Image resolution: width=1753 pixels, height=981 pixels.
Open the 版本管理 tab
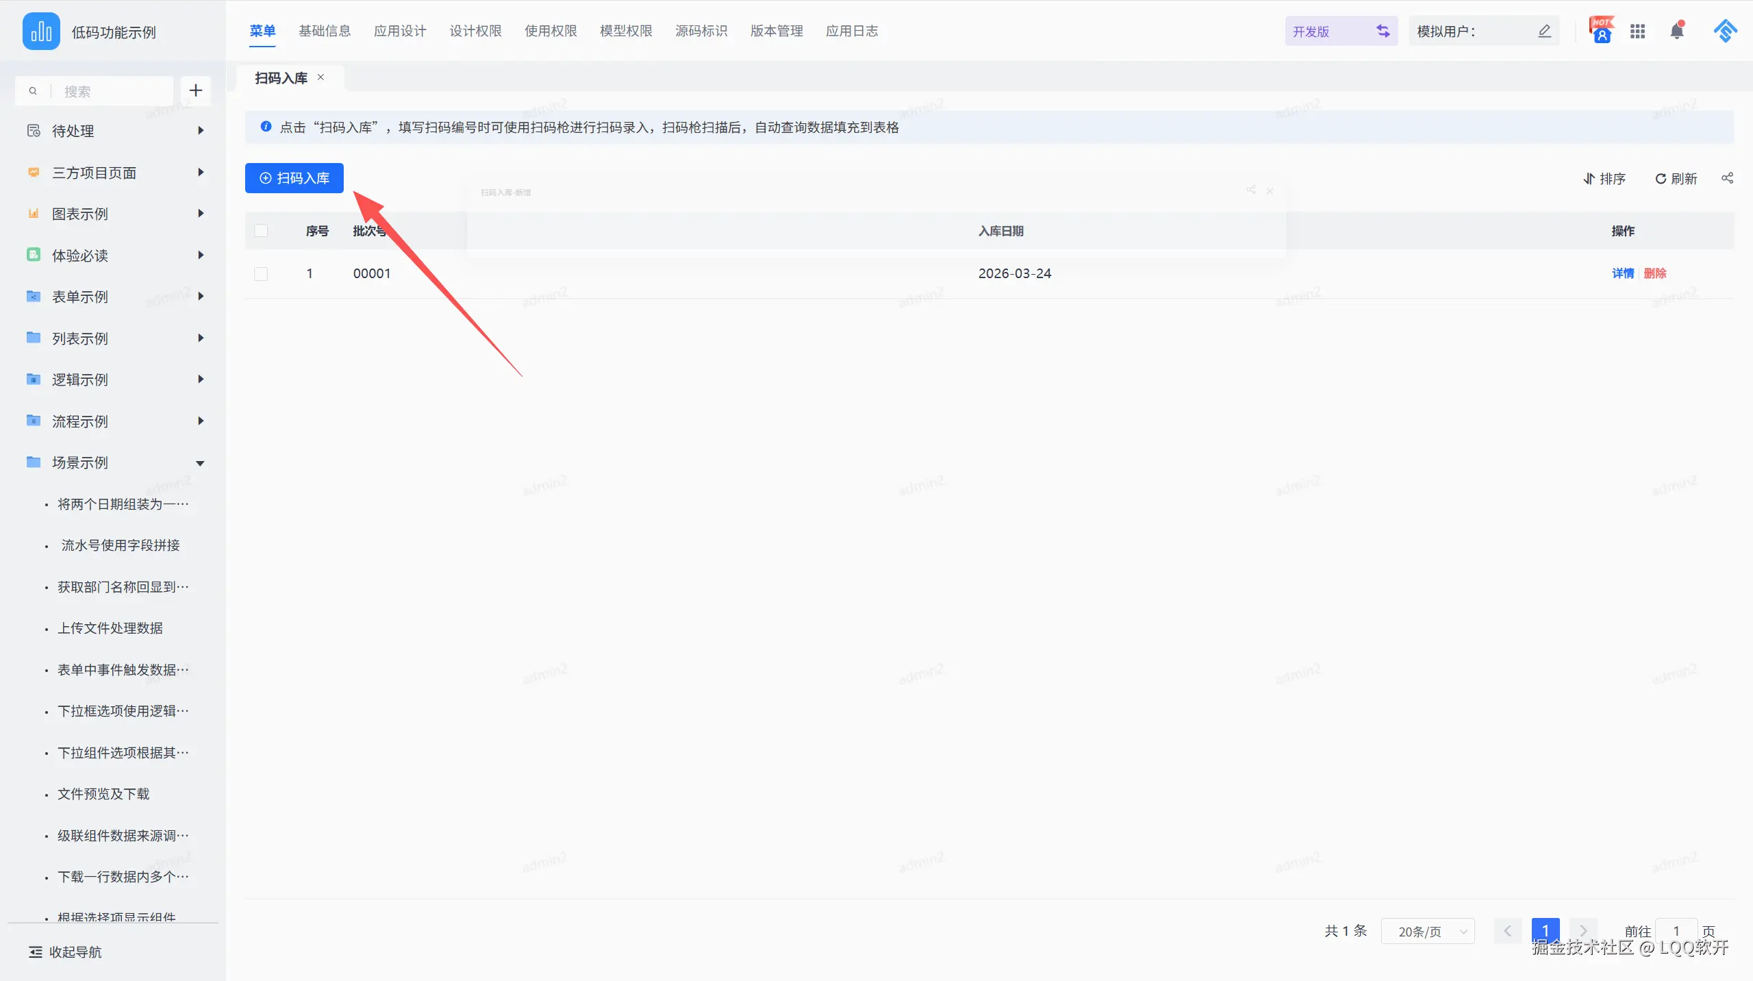tap(777, 31)
